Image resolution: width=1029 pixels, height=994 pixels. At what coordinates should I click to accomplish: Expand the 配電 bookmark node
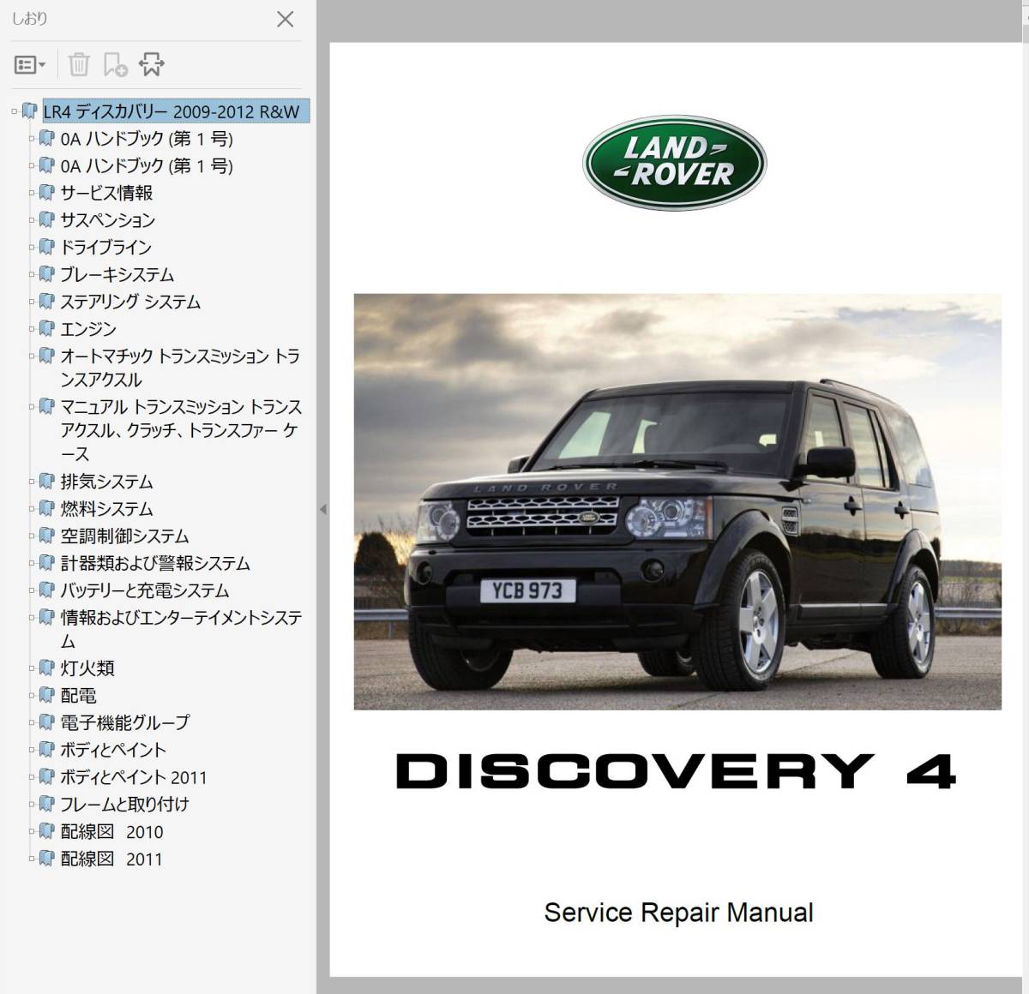(x=32, y=696)
